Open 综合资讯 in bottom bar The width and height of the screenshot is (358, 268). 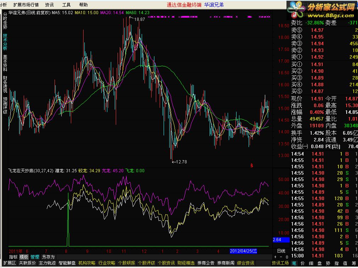(x=246, y=263)
